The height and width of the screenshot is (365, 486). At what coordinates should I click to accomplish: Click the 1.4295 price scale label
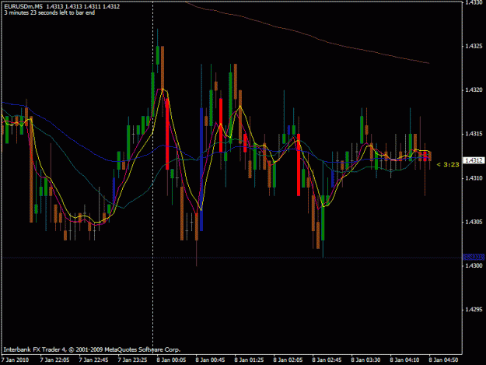pyautogui.click(x=474, y=310)
